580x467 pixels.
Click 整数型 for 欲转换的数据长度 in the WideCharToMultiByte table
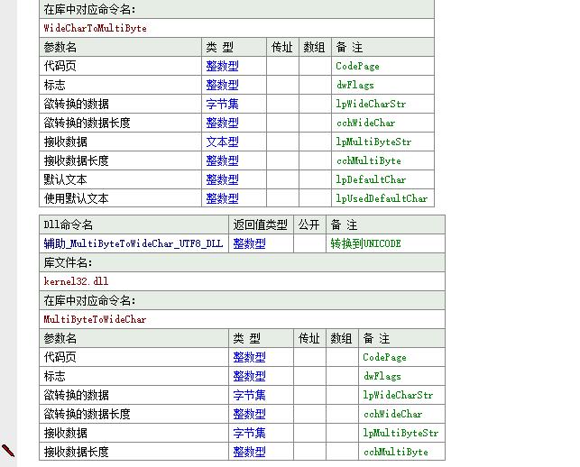pos(222,123)
